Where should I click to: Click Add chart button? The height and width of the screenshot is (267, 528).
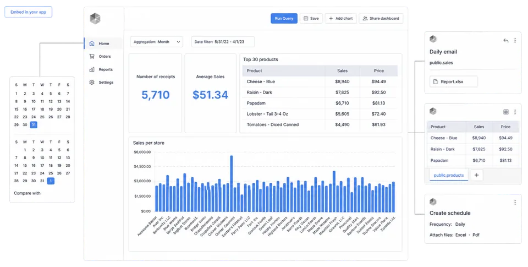[x=341, y=19]
